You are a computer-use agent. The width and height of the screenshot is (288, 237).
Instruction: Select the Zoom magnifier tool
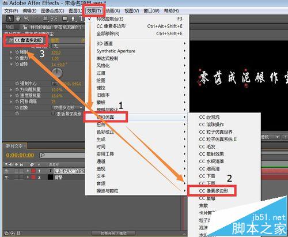coord(26,18)
